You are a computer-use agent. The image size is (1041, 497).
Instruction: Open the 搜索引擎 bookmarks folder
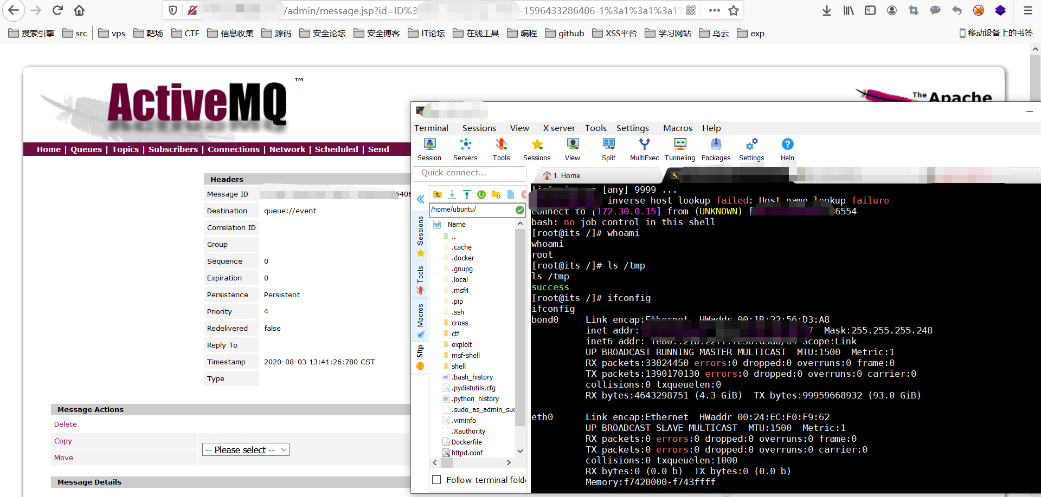(x=31, y=33)
